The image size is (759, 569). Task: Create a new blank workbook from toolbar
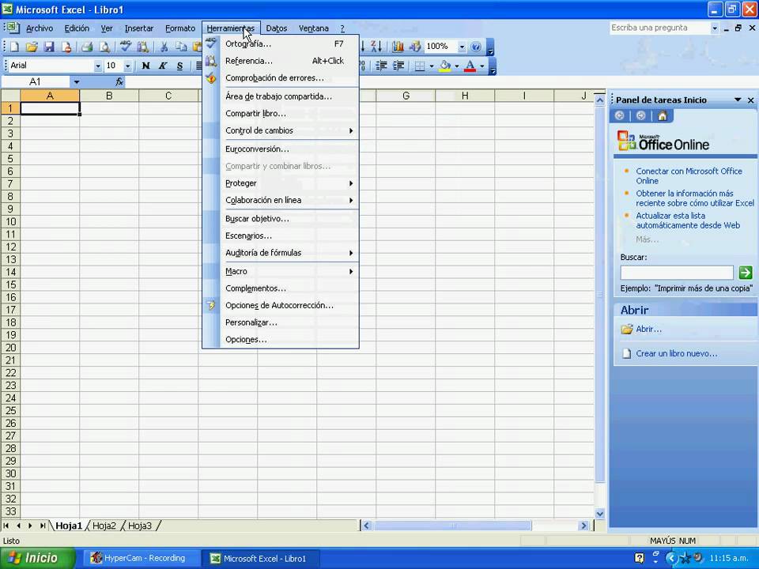point(14,47)
